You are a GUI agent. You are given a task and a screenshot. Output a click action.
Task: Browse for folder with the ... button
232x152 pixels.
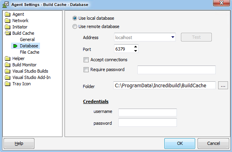tap(223, 85)
